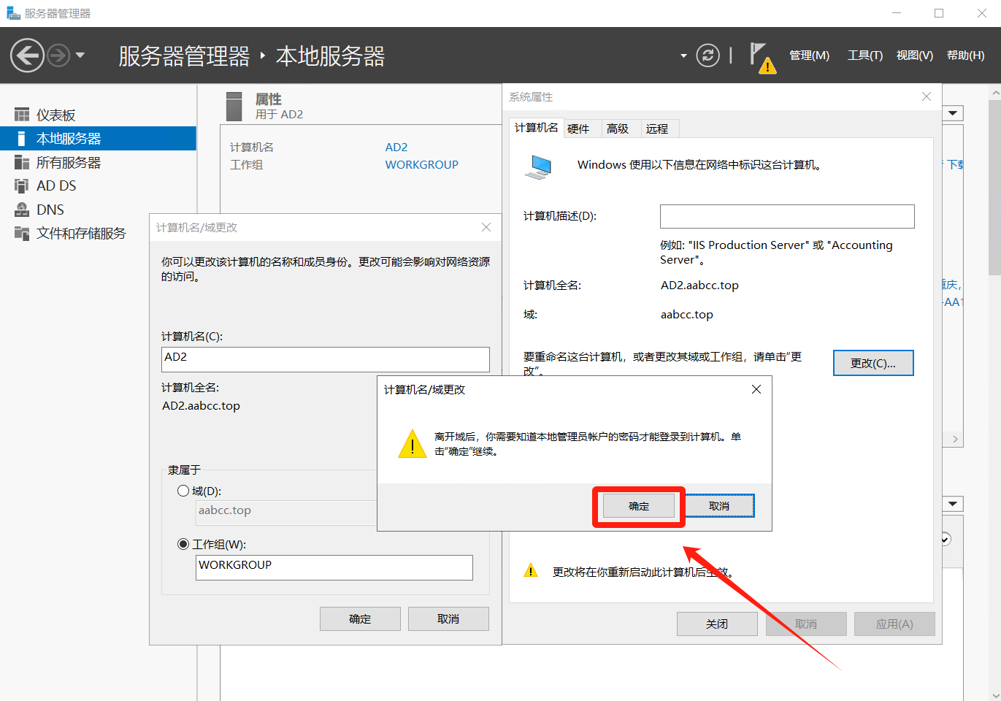Image resolution: width=1001 pixels, height=701 pixels.
Task: Open the 管理(M) menu
Action: click(x=809, y=55)
